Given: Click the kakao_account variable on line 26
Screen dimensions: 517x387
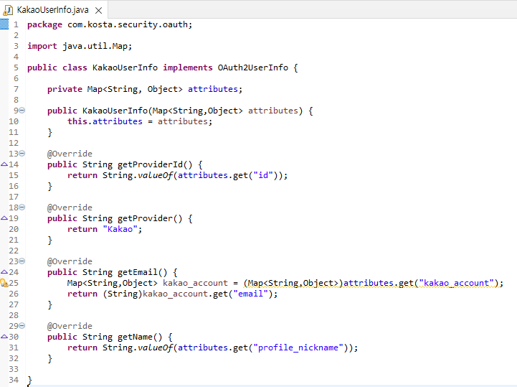Looking at the screenshot, I should [175, 294].
